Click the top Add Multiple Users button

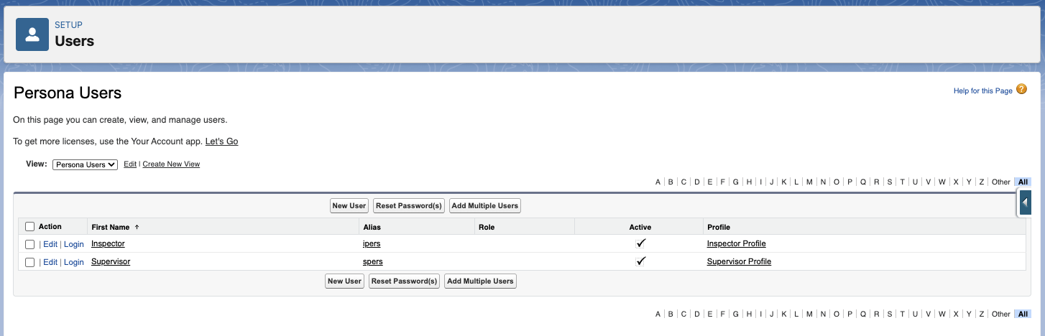[485, 206]
